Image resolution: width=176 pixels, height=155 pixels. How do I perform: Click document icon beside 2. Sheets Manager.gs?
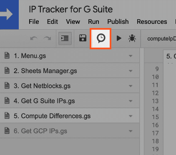click(7, 70)
